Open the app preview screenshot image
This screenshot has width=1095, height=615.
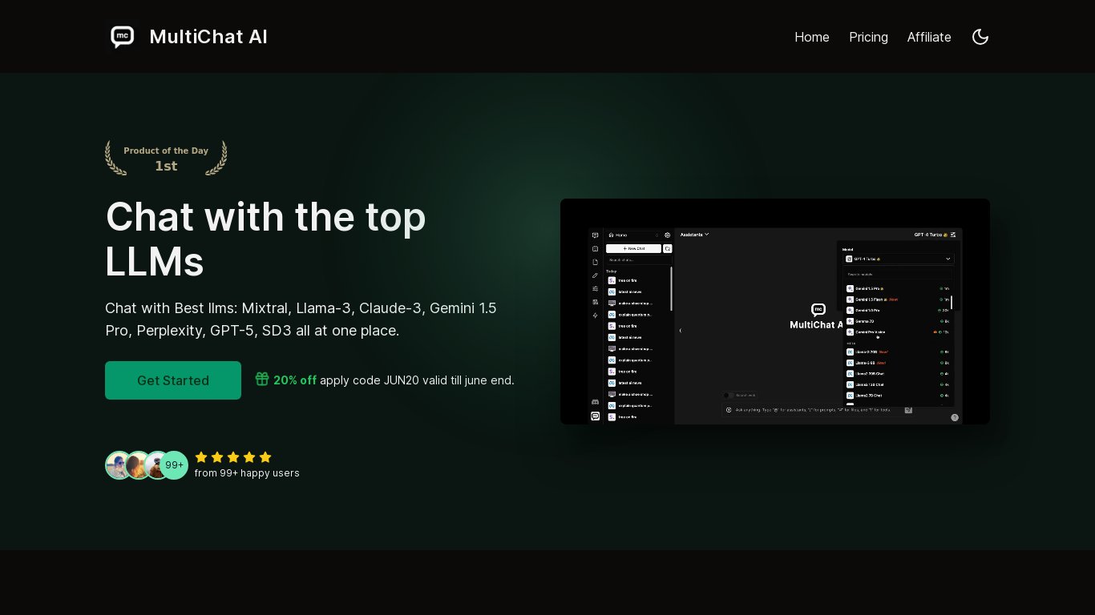point(775,312)
